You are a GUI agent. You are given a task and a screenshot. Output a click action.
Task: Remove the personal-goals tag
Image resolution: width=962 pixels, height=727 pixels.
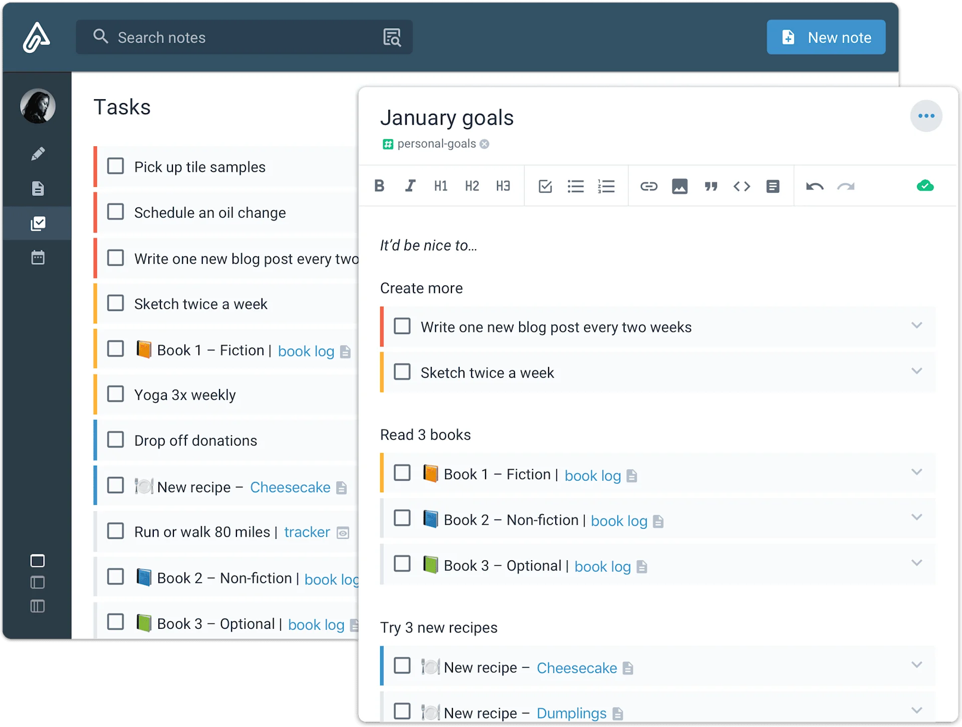[x=485, y=144]
